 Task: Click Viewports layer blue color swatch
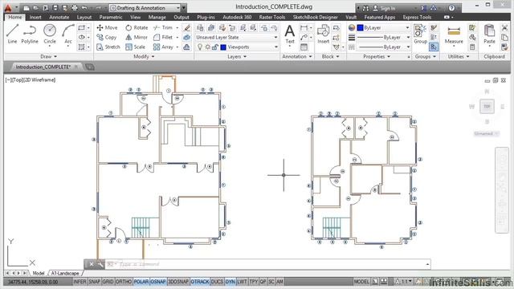pyautogui.click(x=223, y=47)
